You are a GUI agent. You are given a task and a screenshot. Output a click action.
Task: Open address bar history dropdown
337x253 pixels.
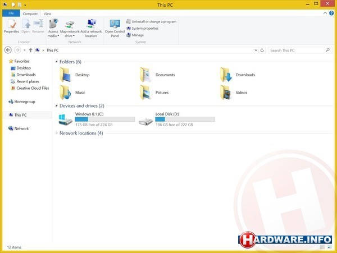256,50
